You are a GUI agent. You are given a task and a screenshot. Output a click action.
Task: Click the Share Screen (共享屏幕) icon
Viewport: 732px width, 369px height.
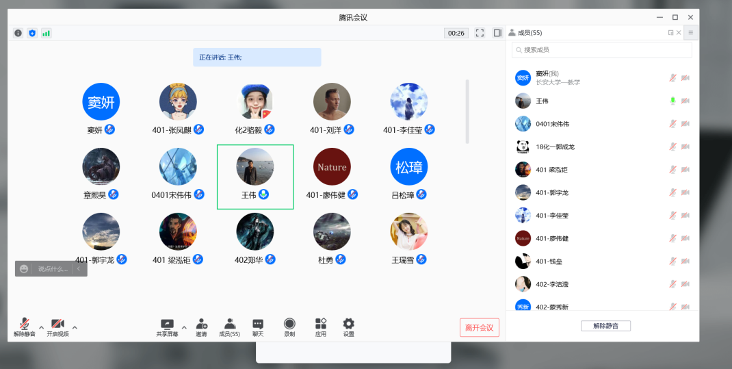point(167,327)
